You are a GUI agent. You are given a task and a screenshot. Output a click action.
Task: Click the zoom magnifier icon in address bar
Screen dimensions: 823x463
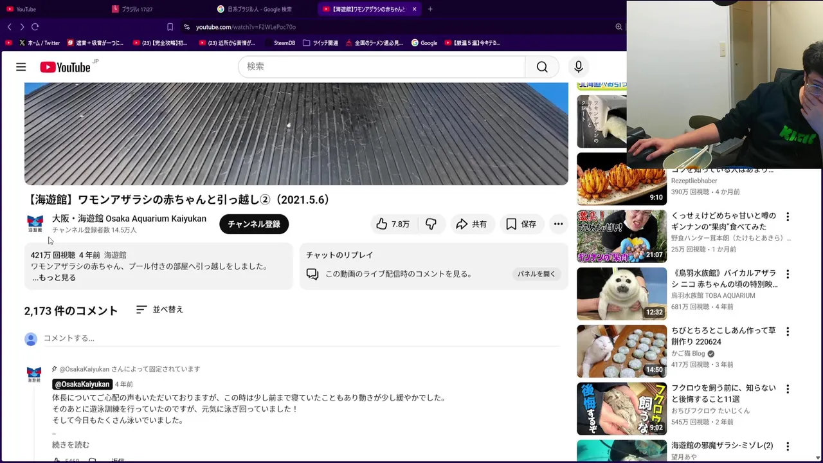coord(619,27)
